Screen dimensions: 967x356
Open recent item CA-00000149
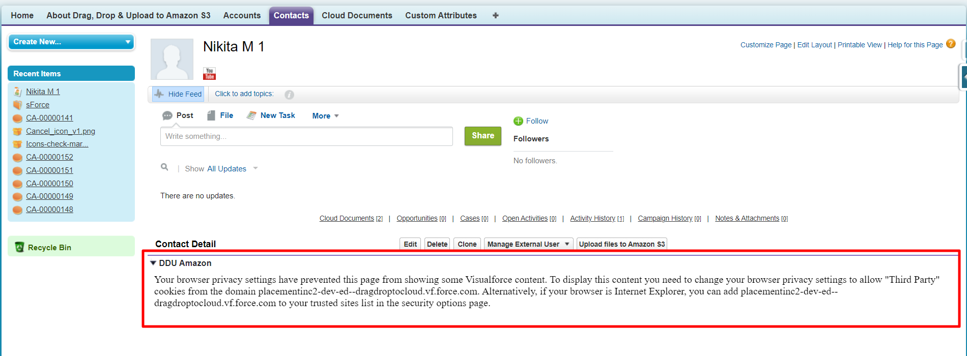(x=49, y=196)
